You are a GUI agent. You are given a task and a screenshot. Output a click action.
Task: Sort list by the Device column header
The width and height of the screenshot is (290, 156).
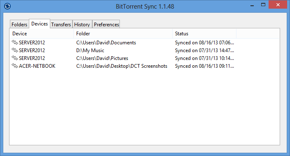(42, 34)
